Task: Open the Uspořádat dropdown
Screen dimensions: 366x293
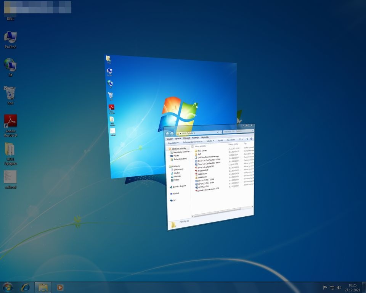Action: tap(172, 143)
